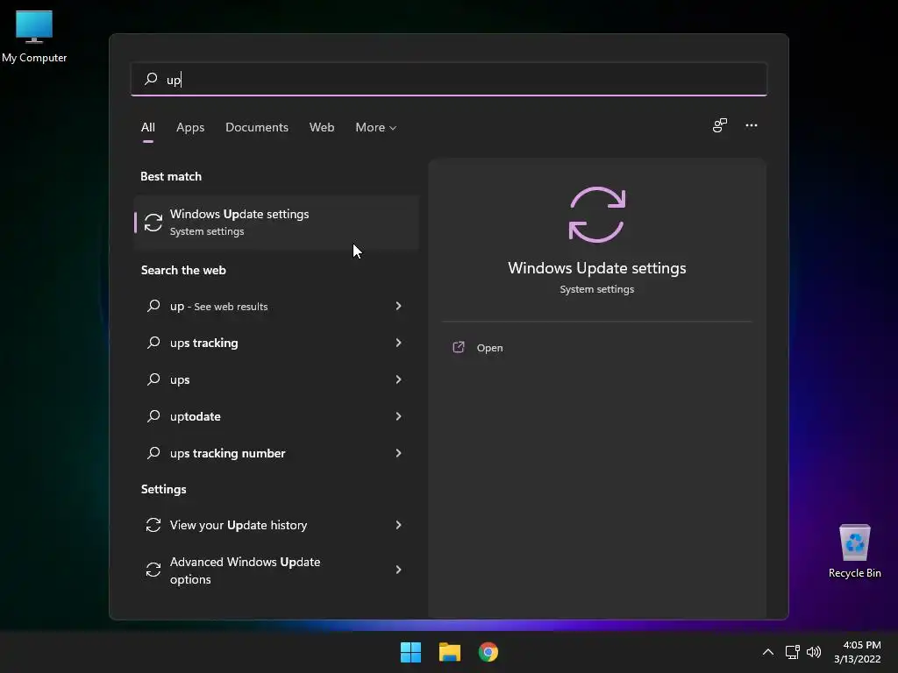Expand arrow for 'up - See web results'
The width and height of the screenshot is (898, 673).
(x=399, y=306)
